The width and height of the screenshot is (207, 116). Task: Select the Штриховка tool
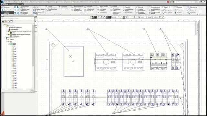click(192, 13)
